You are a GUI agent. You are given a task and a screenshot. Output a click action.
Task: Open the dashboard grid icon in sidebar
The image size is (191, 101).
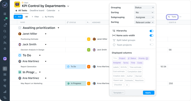pyautogui.click(x=5, y=14)
